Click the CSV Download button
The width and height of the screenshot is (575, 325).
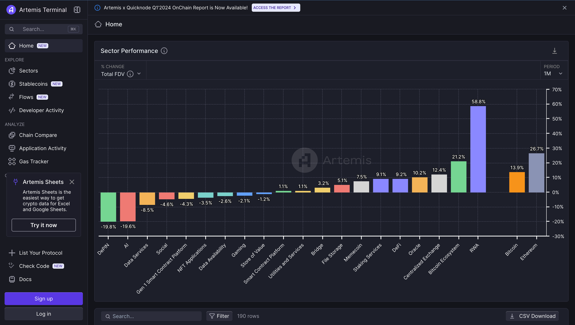coord(532,316)
